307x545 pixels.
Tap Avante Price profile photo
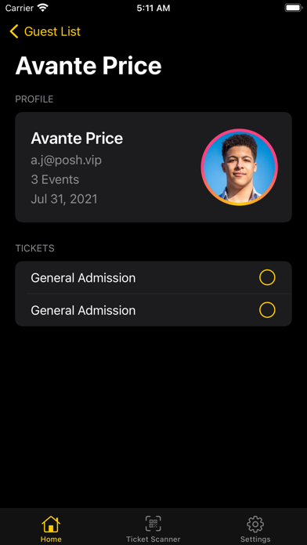tap(239, 168)
